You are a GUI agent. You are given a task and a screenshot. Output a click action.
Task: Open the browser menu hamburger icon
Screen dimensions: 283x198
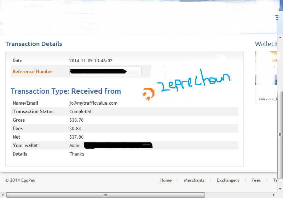[277, 17]
